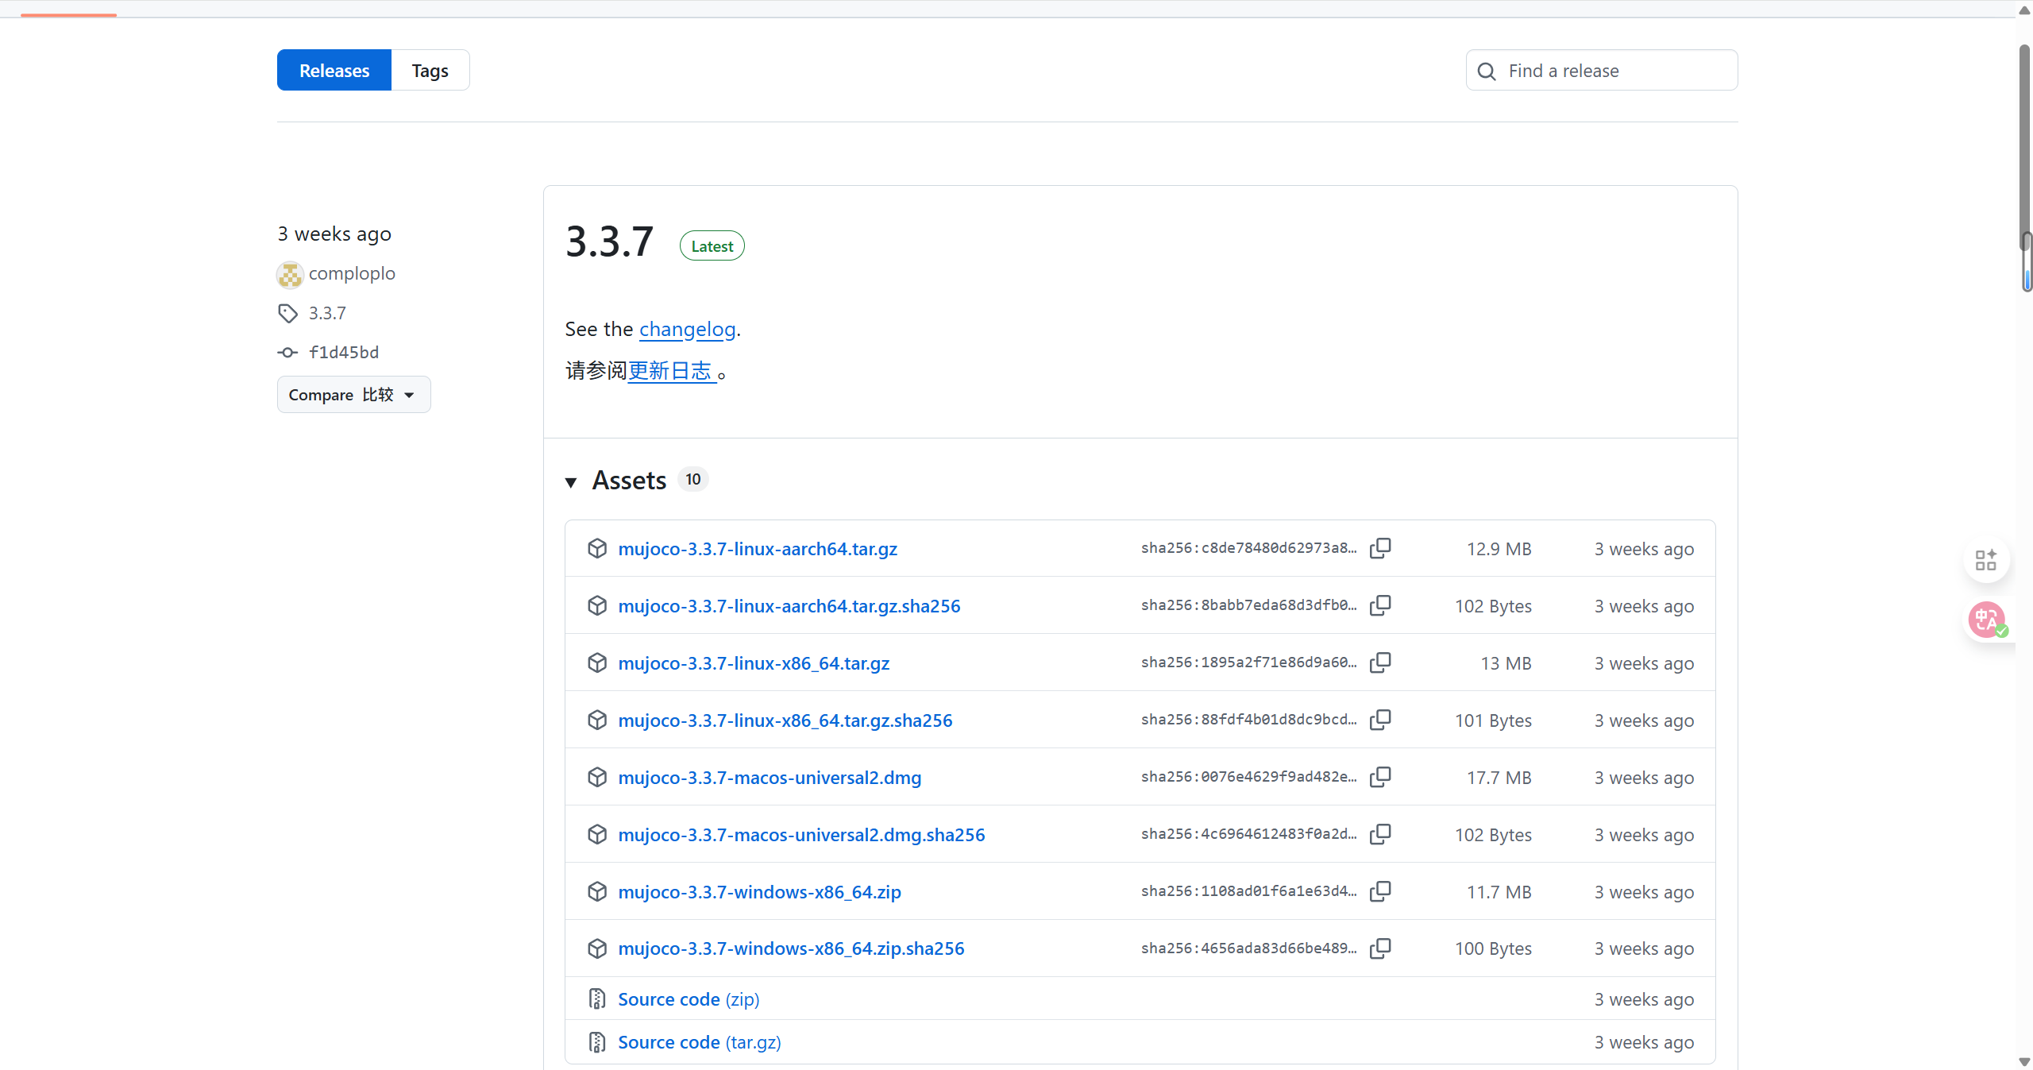Collapse the Assets section triangle

[x=571, y=481]
